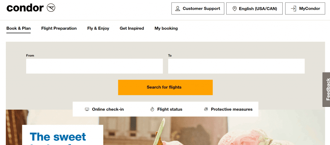
Task: Focus the From departure airport field
Action: click(x=94, y=66)
